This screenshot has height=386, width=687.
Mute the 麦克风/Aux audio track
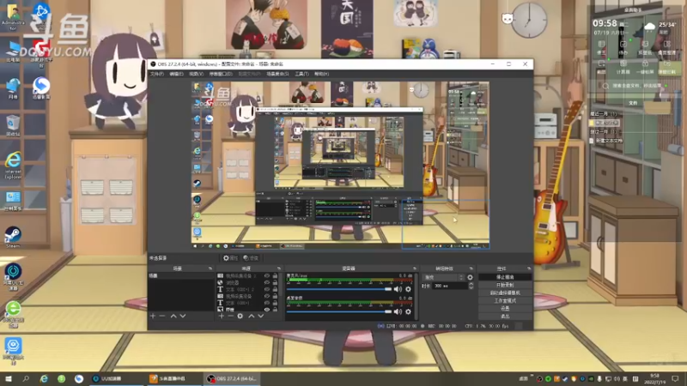tap(398, 289)
